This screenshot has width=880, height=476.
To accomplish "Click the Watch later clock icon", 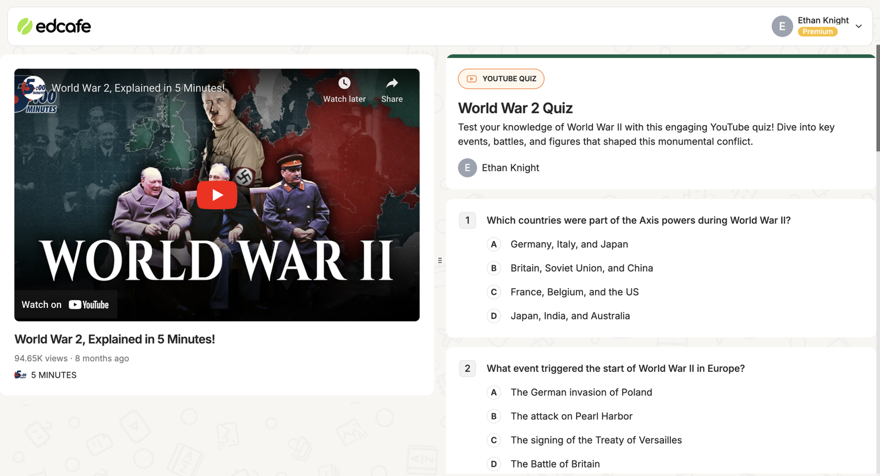I will coord(344,83).
